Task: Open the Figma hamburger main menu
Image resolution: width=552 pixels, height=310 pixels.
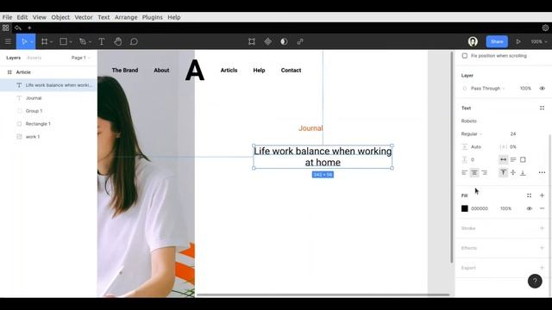Action: [x=8, y=41]
